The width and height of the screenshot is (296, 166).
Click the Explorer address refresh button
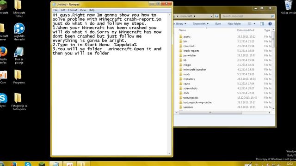point(216,16)
